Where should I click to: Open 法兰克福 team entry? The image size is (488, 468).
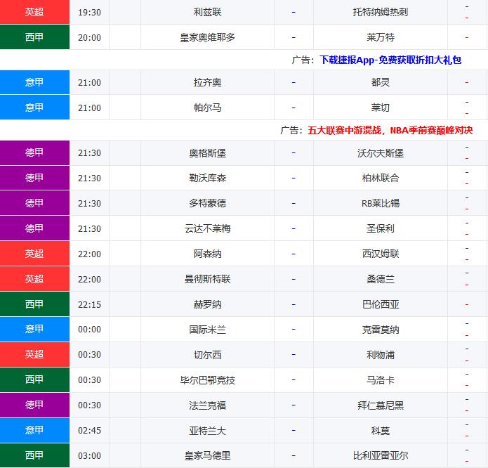tap(207, 405)
